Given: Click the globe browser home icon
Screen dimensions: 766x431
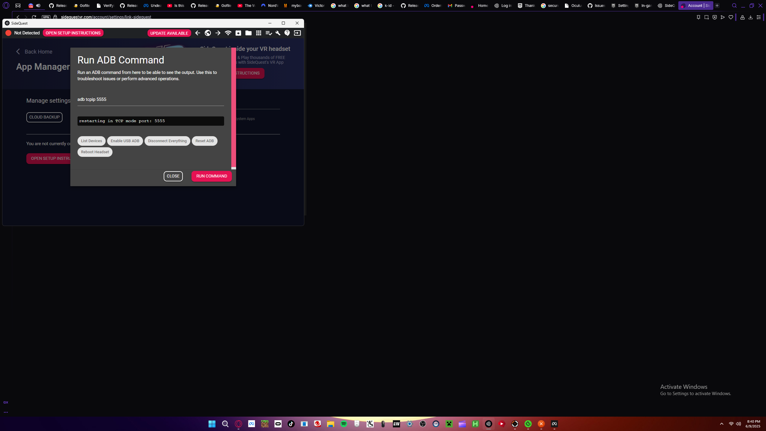Looking at the screenshot, I should (x=208, y=33).
